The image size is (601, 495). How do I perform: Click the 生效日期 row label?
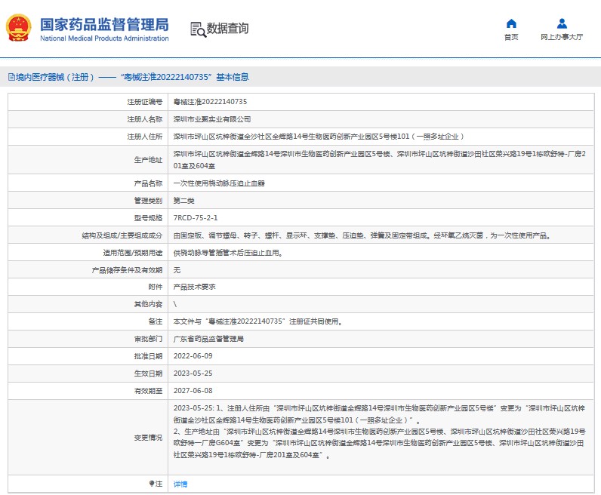tap(148, 374)
